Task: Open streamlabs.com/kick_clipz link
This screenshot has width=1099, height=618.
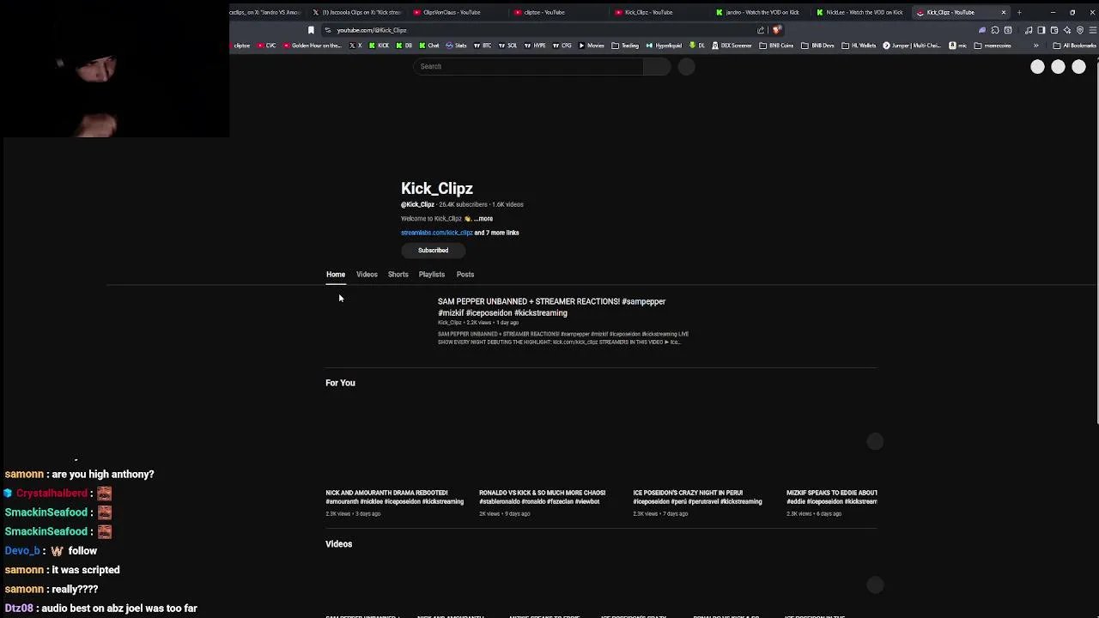Action: click(436, 233)
